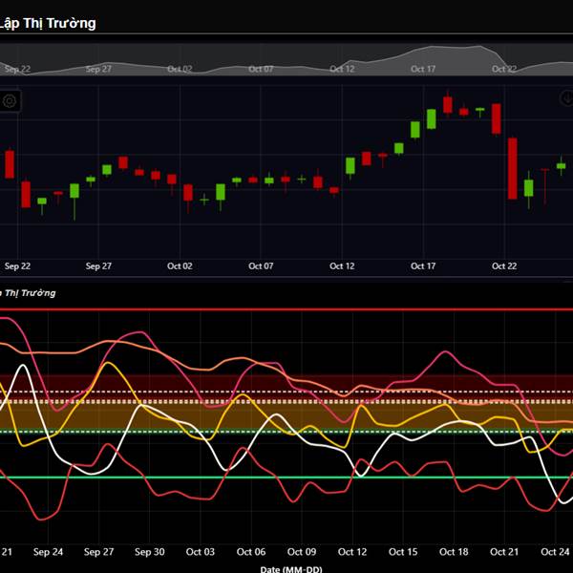Click the Sep 30 label on bottom axis
The image size is (573, 573).
tap(149, 552)
